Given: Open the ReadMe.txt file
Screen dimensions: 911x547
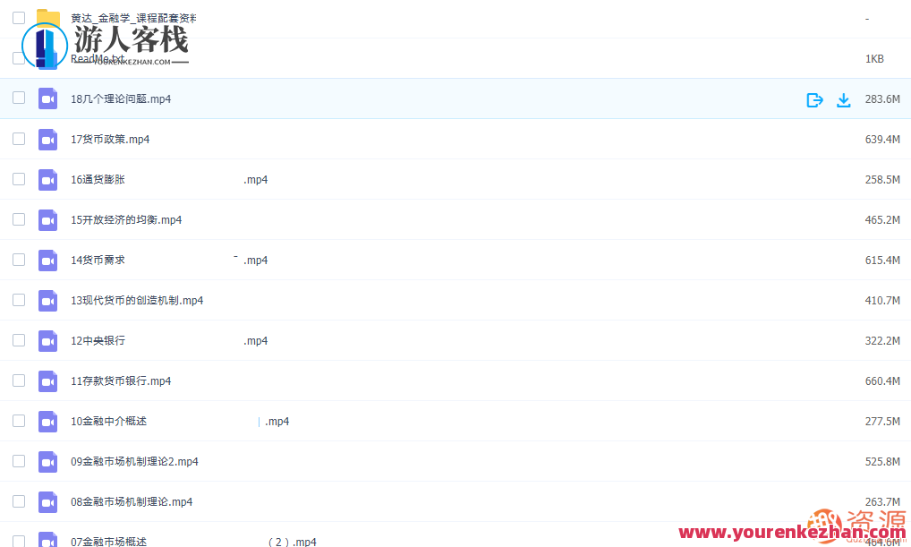Looking at the screenshot, I should (98, 59).
